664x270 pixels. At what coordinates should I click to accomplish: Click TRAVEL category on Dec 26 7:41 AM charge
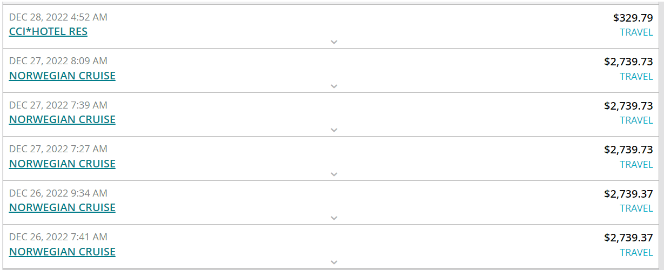(x=636, y=253)
